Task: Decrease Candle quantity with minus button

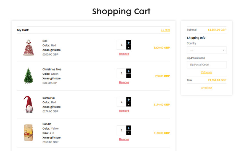Action: 129,133
